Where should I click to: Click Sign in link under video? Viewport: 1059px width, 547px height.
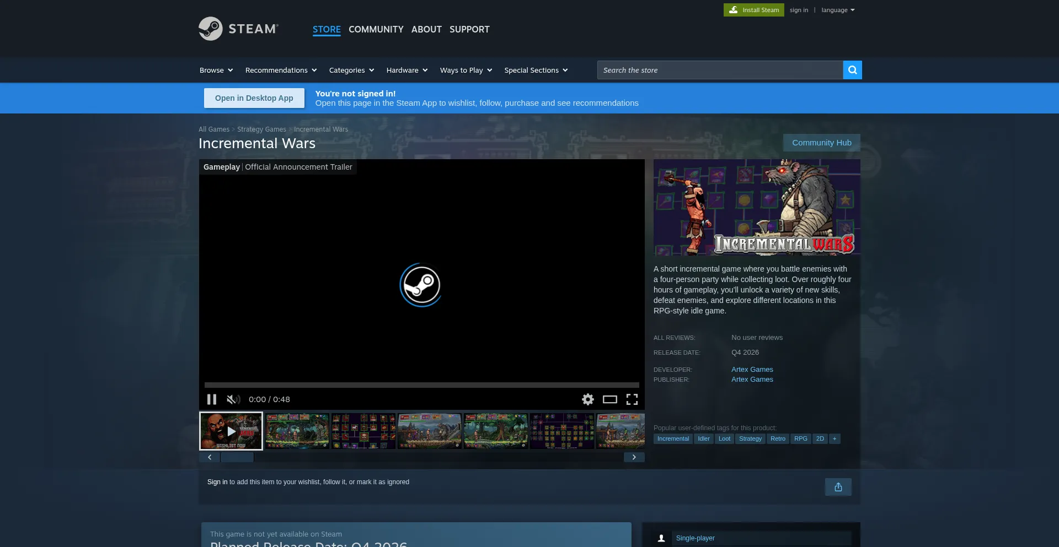217,482
